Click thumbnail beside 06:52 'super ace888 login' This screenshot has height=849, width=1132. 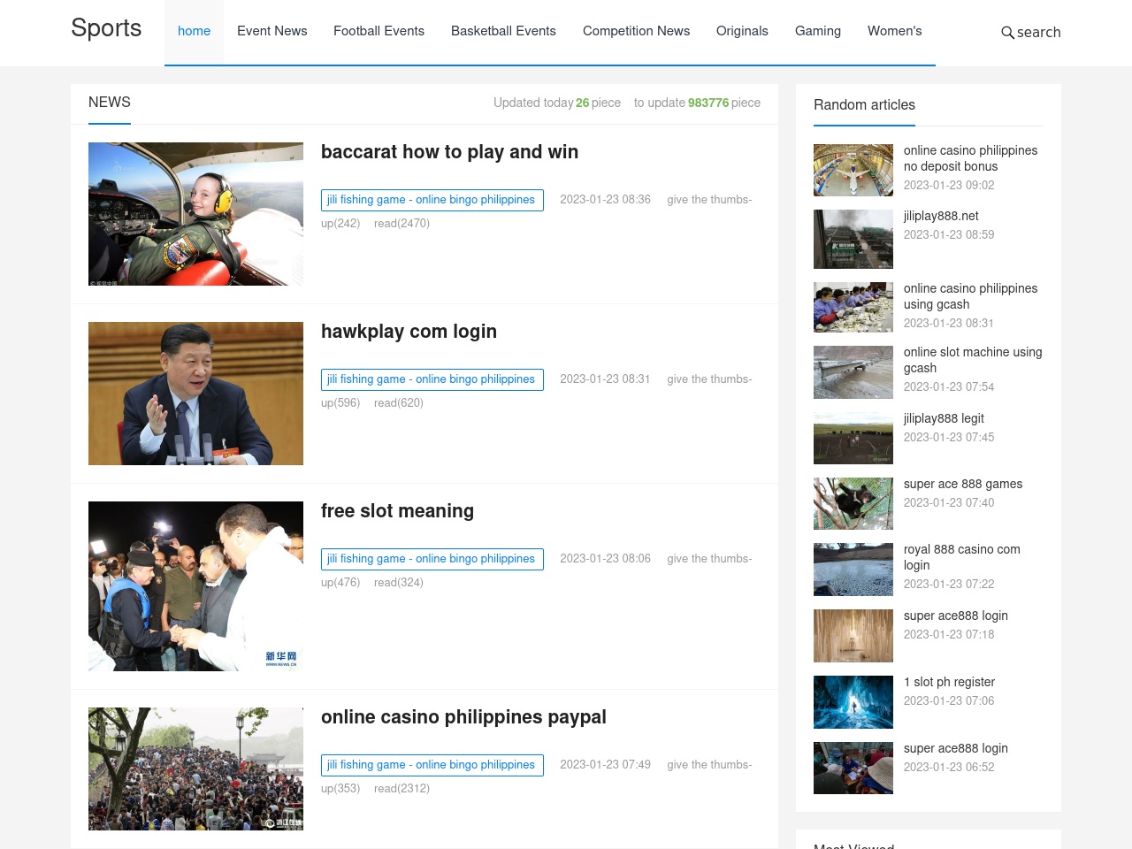coord(853,768)
